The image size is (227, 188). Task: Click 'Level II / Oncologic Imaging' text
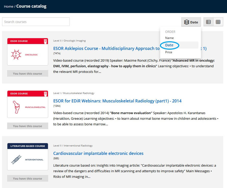(69, 41)
